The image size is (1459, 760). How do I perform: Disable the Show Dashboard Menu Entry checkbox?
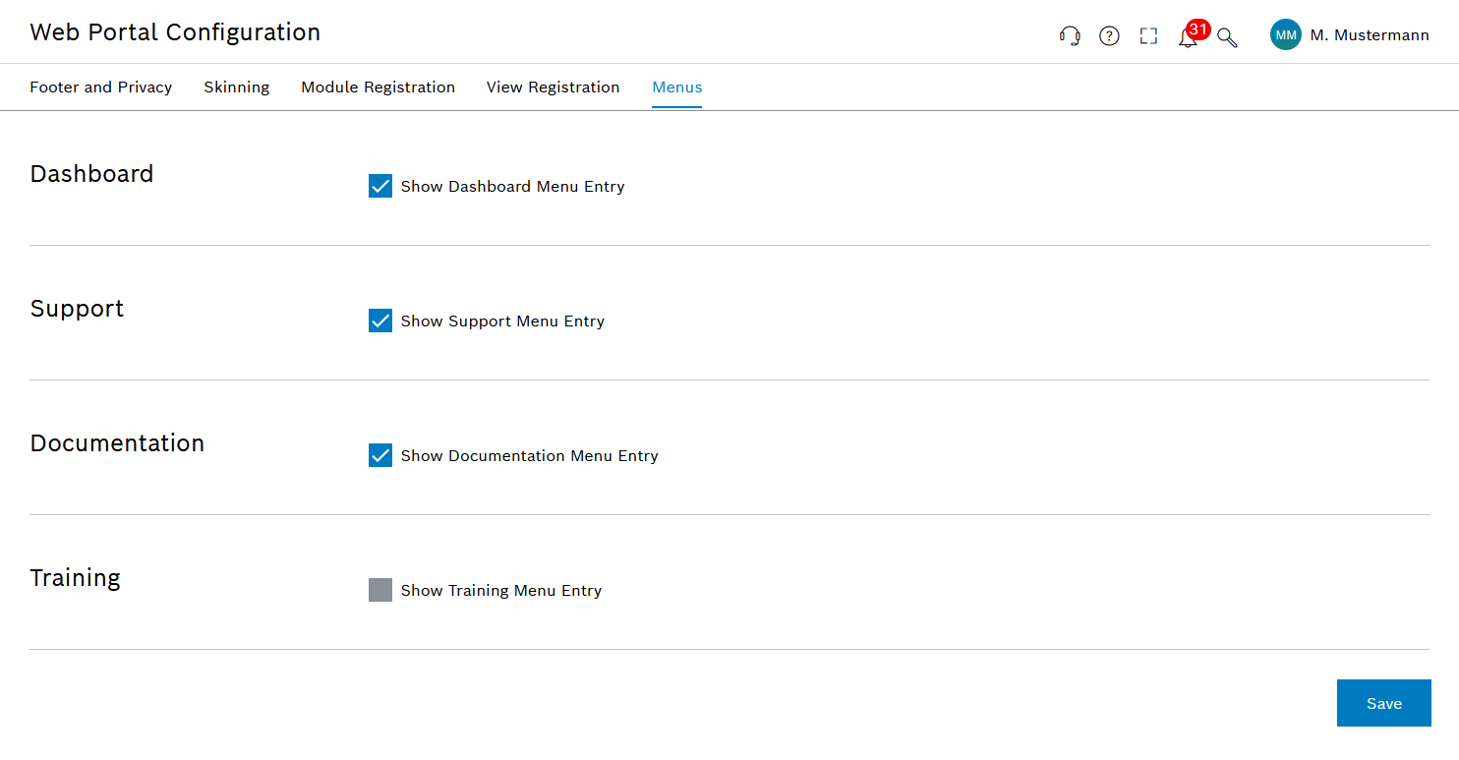[380, 186]
